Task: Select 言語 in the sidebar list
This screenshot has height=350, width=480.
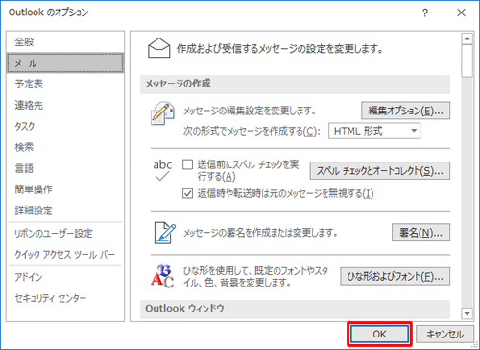Action: tap(65, 168)
